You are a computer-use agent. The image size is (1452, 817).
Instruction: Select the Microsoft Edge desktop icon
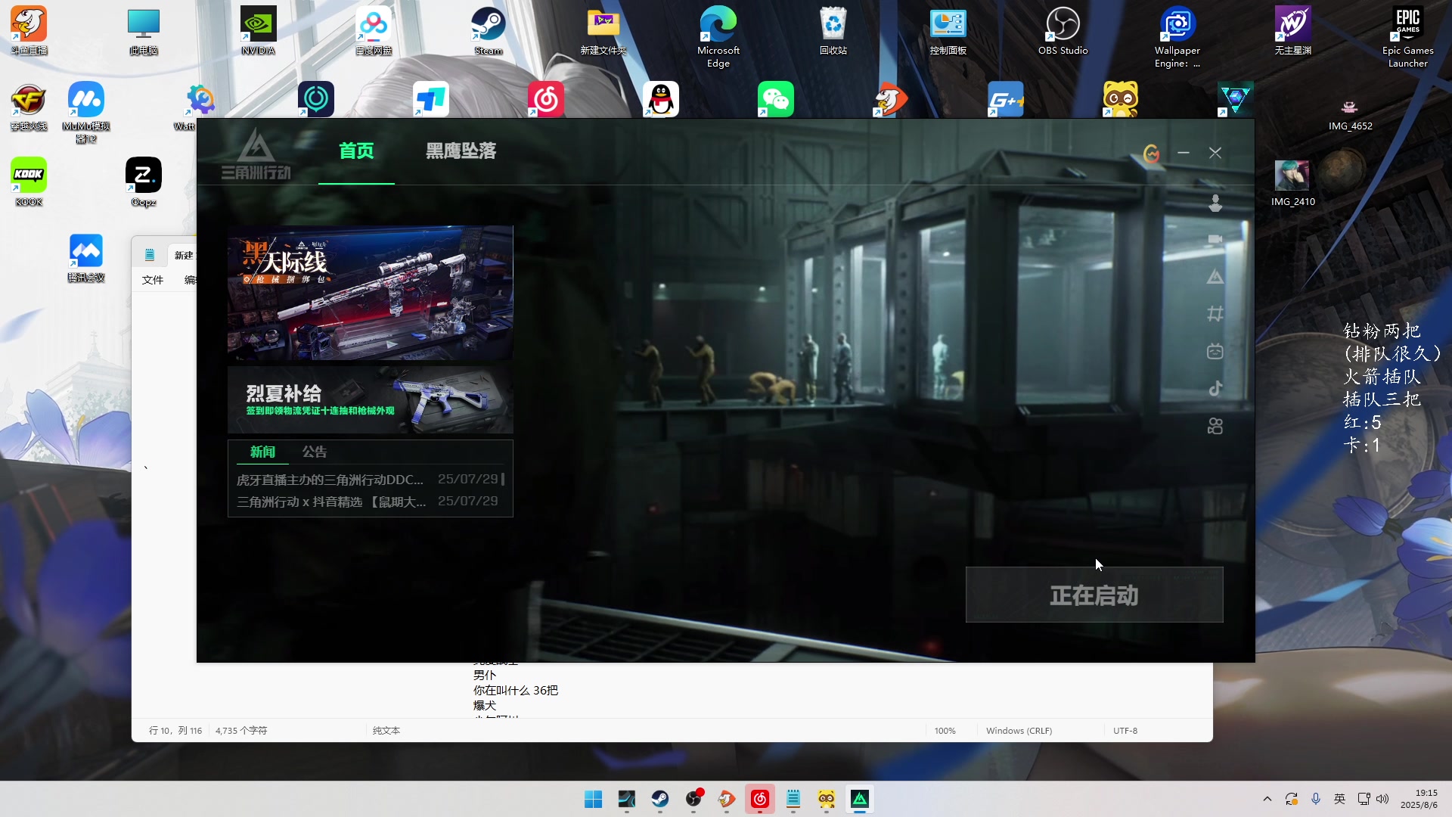[718, 36]
